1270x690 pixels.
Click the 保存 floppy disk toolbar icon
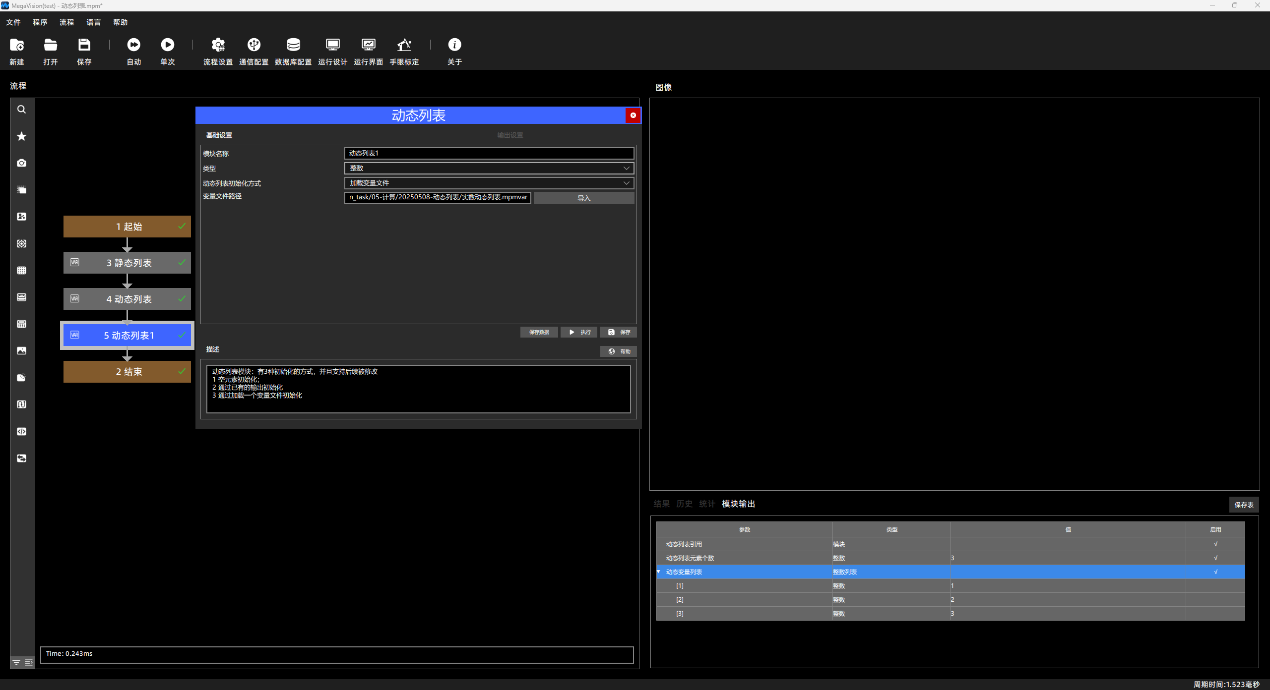[84, 45]
